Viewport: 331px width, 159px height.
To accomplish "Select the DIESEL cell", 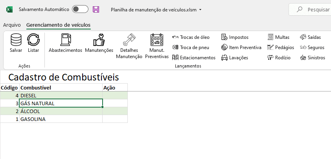I will point(61,95).
